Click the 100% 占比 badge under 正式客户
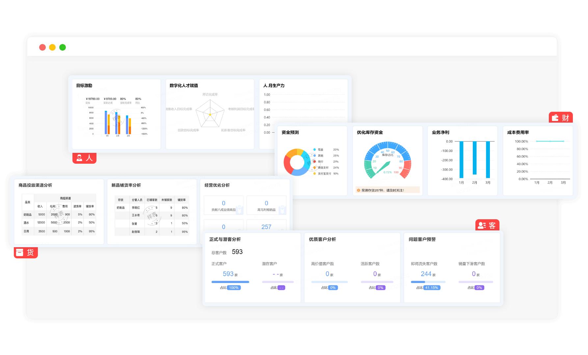588x355 pixels. click(234, 288)
